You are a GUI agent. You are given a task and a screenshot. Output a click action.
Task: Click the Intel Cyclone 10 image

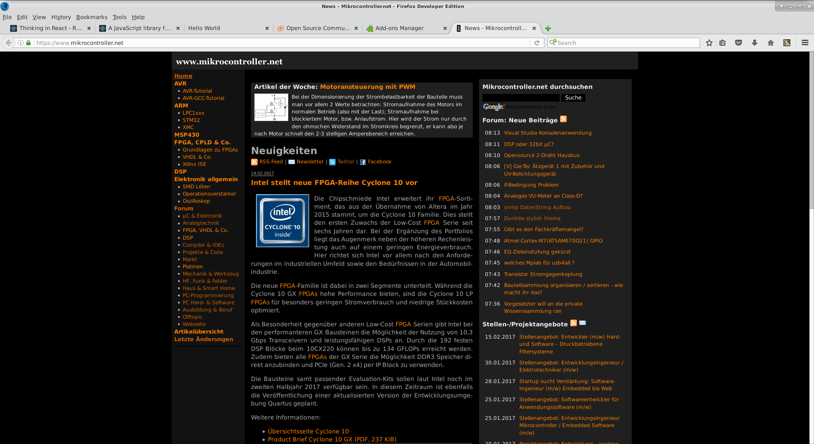click(x=282, y=221)
